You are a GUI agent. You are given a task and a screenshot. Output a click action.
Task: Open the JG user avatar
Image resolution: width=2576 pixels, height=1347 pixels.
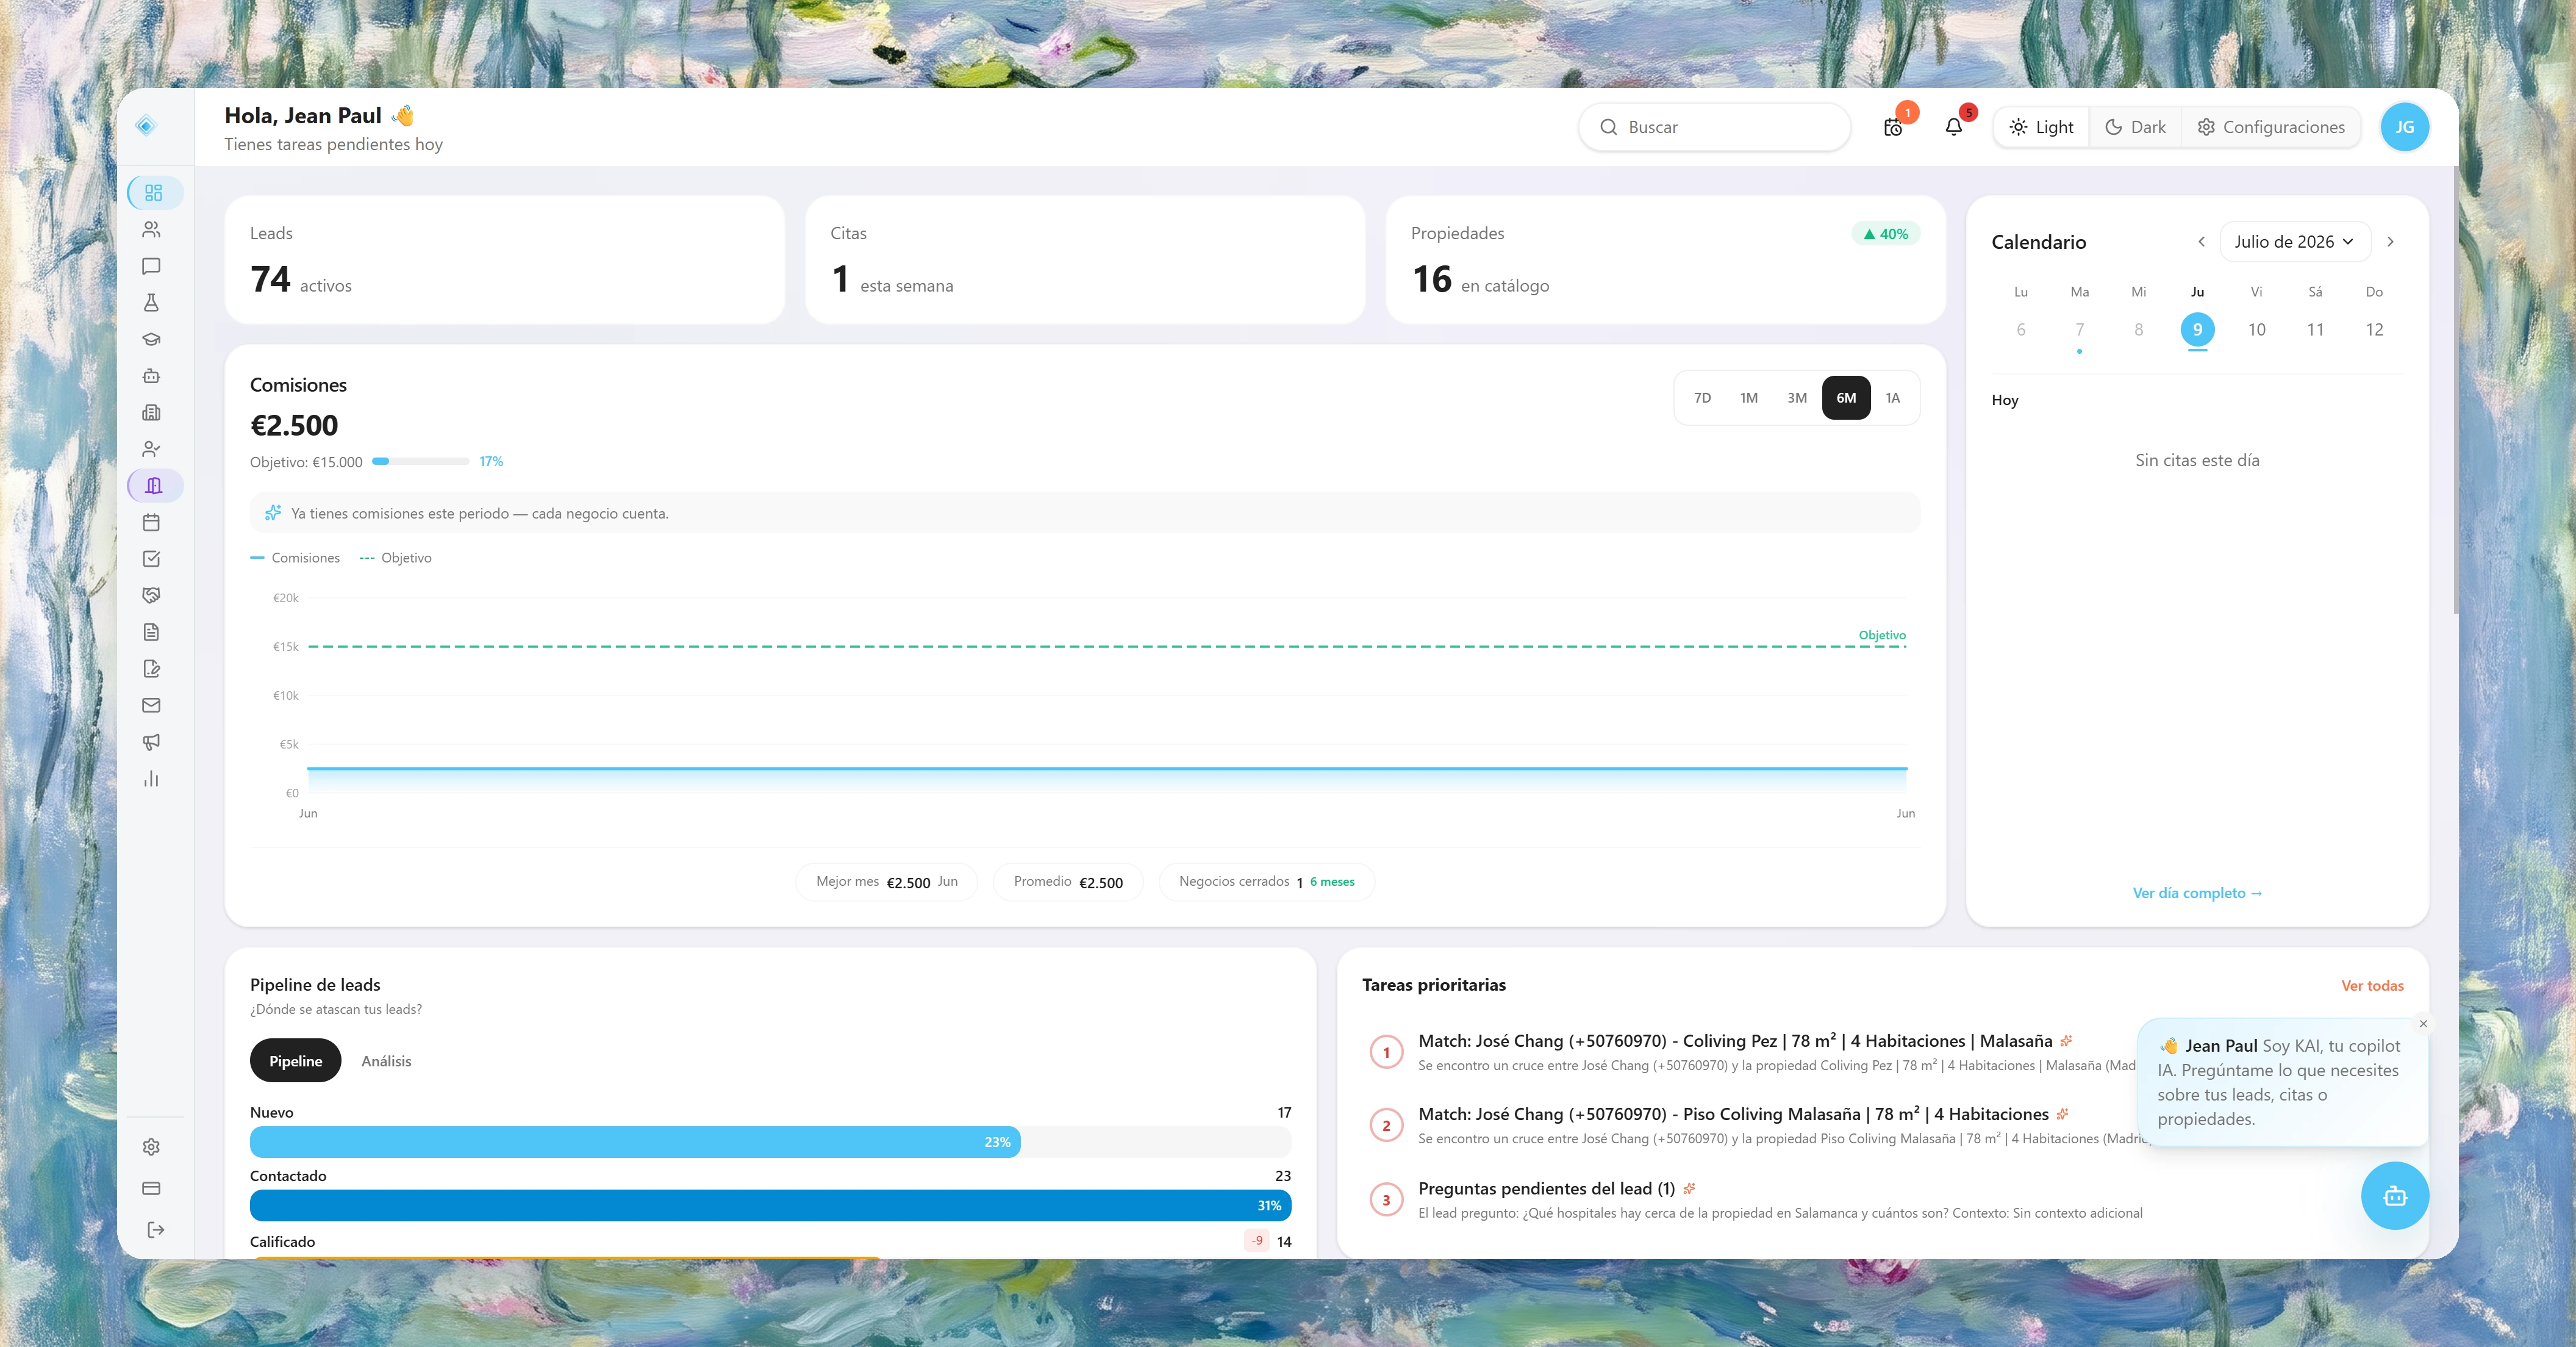pos(2404,127)
